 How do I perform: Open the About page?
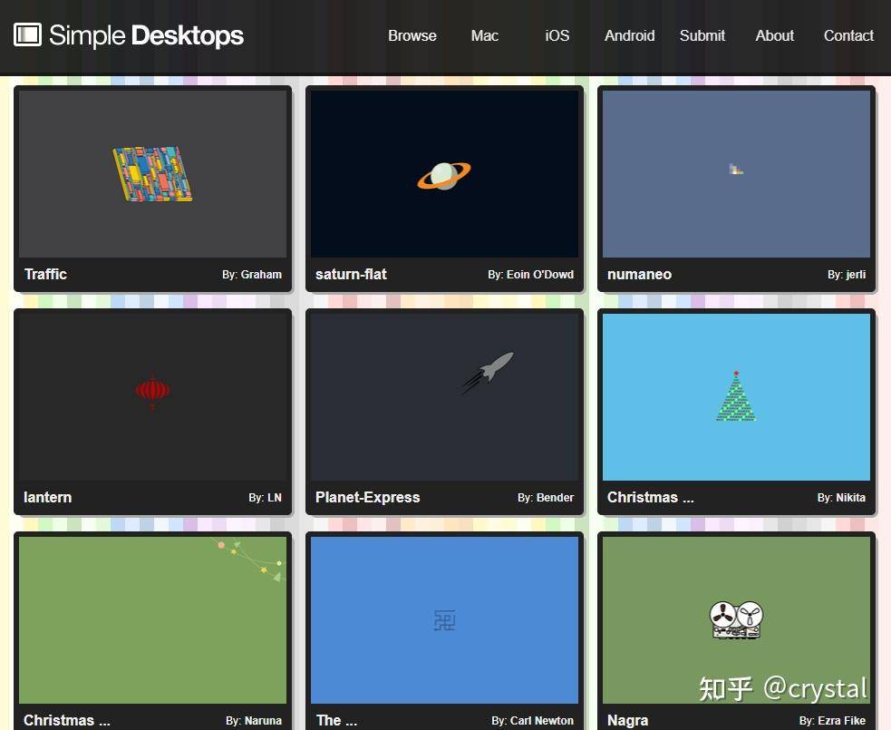(774, 35)
